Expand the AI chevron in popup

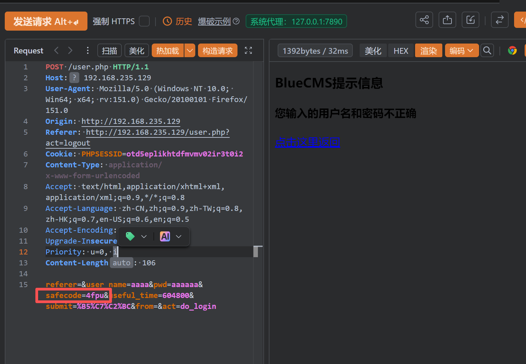(x=179, y=236)
